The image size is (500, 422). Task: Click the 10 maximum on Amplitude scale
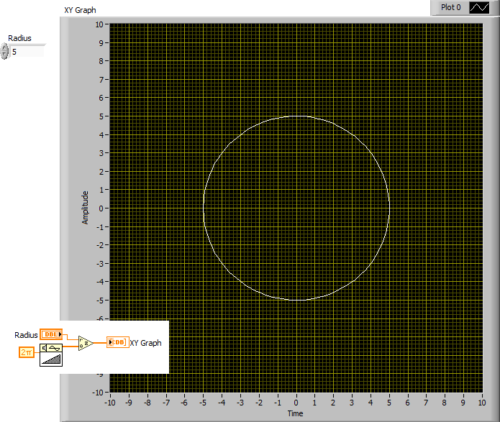click(99, 24)
